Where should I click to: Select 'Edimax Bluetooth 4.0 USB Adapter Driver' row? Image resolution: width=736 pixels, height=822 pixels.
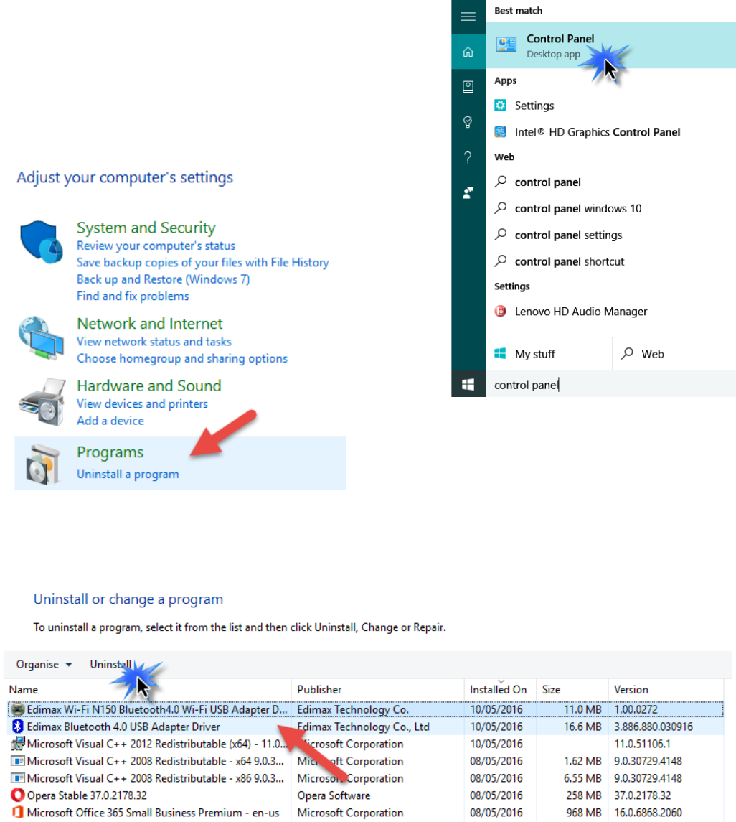[366, 726]
